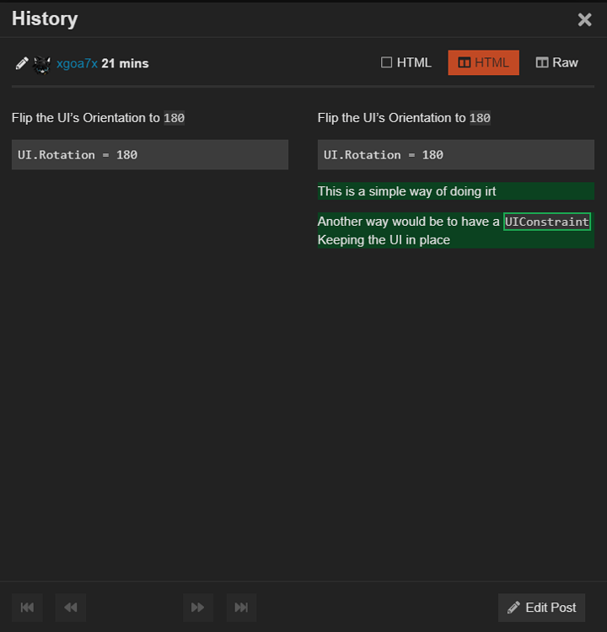
Task: Click the pencil edit icon beside the avatar
Action: 22,63
